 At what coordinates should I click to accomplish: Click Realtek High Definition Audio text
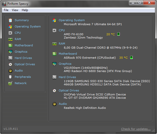coord(85,108)
